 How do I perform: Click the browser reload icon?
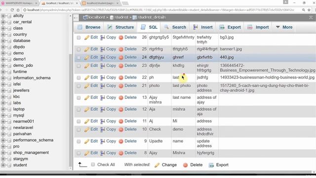coord(12,10)
